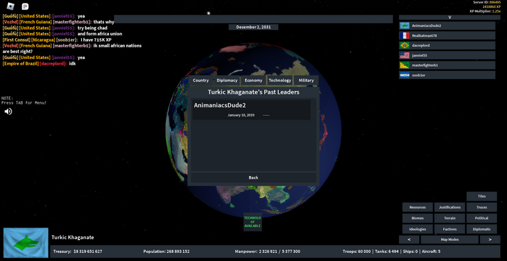Select the Justifications map mode
The width and height of the screenshot is (507, 261).
coord(449,207)
